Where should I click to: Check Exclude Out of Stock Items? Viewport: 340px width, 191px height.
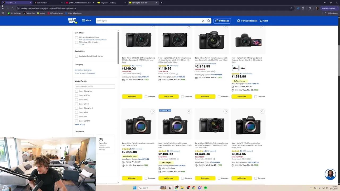pyautogui.click(x=76, y=56)
